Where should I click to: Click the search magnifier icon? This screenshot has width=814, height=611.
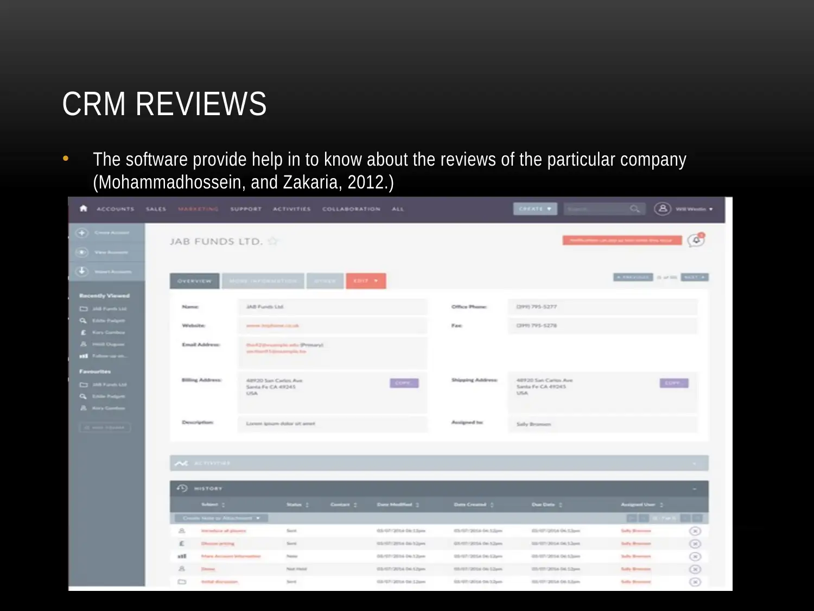pos(635,209)
